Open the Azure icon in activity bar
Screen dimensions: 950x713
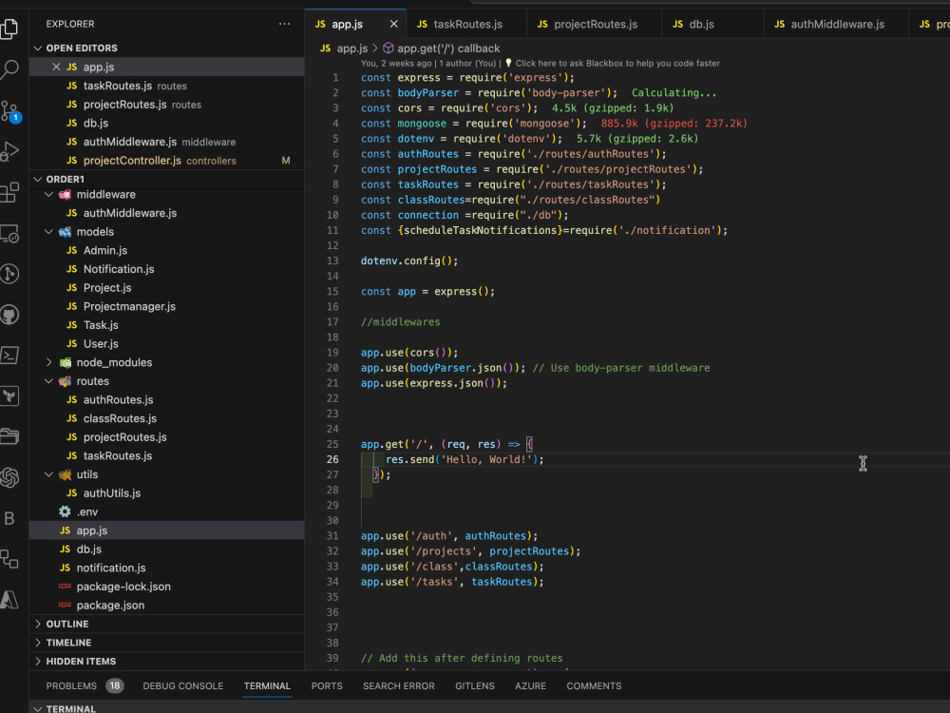coord(9,600)
